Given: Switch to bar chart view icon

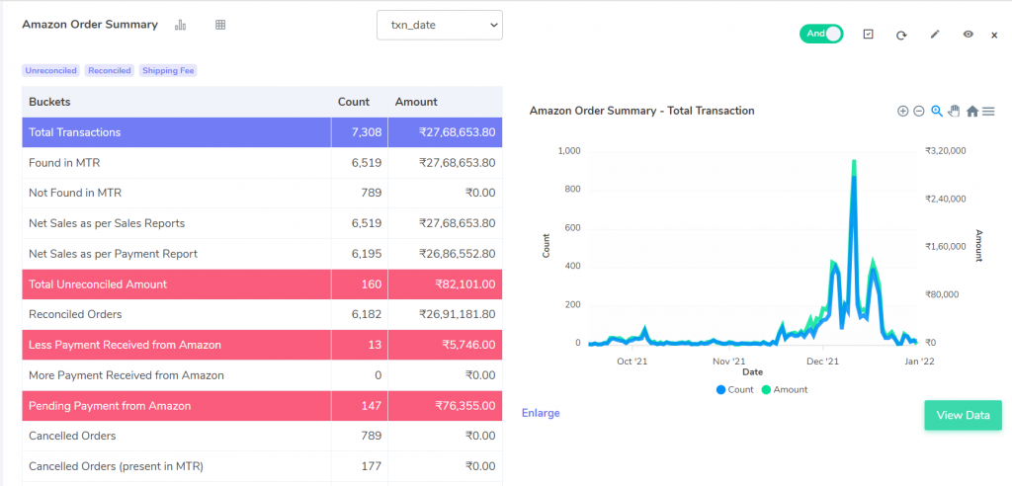Looking at the screenshot, I should [x=180, y=25].
